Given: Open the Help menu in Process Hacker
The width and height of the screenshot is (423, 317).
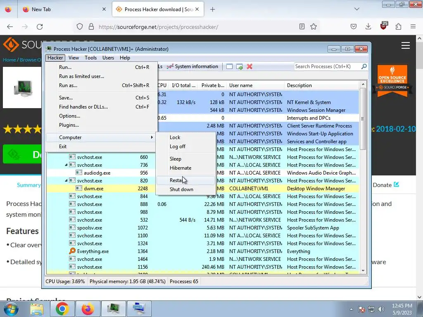Looking at the screenshot, I should pyautogui.click(x=125, y=58).
